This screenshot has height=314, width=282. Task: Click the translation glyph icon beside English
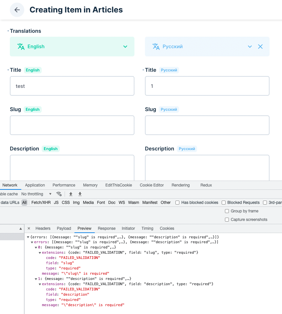tap(20, 47)
